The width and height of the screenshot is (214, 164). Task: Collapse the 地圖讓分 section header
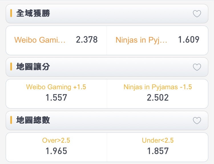coord(107,67)
